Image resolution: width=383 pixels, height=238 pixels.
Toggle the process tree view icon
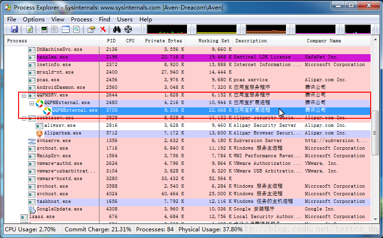pyautogui.click(x=54, y=29)
